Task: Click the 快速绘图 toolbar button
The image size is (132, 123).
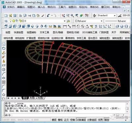Action: coord(18,32)
